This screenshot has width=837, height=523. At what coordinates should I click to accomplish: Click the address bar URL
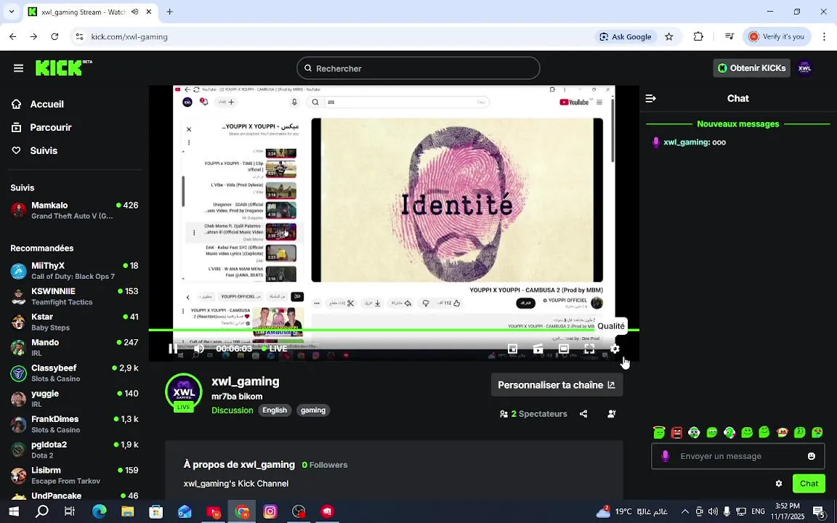pos(129,37)
